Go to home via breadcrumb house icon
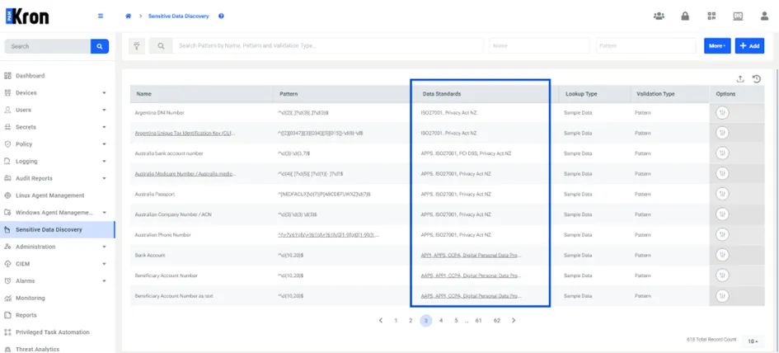This screenshot has width=779, height=353. tap(128, 16)
